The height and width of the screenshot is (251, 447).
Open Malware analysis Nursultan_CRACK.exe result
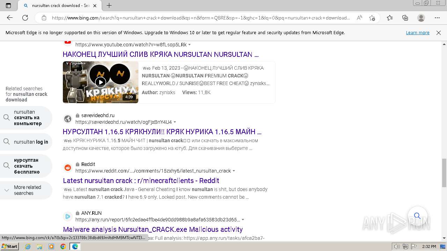(153, 229)
